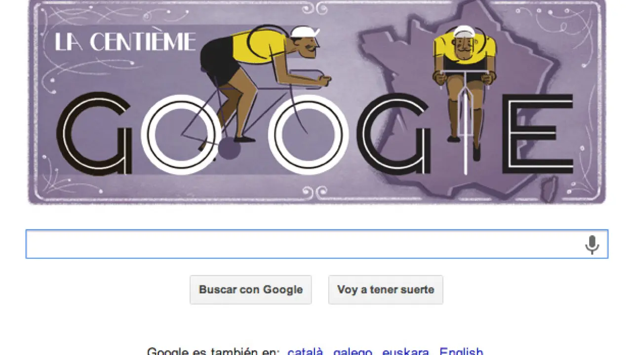Click the front-facing bicycle wheel forming the L
This screenshot has height=355, width=632.
click(465, 133)
